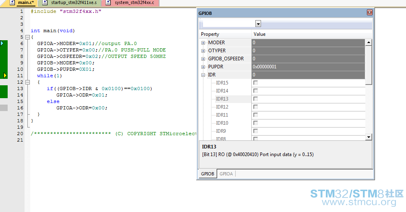The height and width of the screenshot is (212, 406).
Task: Select the GPIOB tab in peripheral window
Action: [208, 174]
